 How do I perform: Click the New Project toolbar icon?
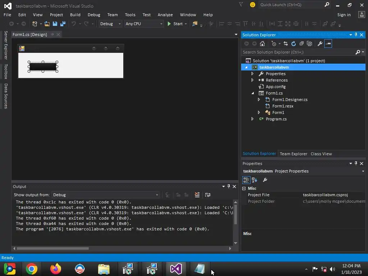35,24
